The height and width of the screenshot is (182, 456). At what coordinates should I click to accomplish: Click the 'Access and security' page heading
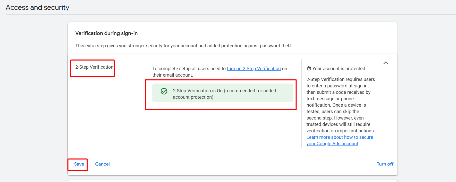37,7
